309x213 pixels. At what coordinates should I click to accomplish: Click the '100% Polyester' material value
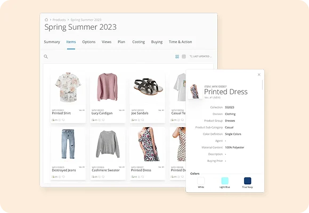234,148
